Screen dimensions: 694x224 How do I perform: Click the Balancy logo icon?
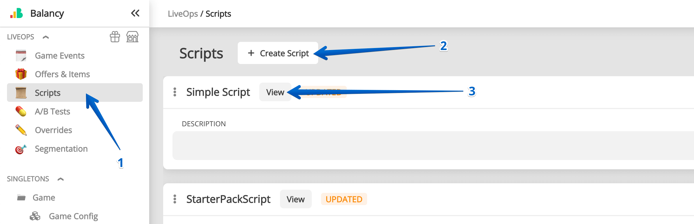17,13
